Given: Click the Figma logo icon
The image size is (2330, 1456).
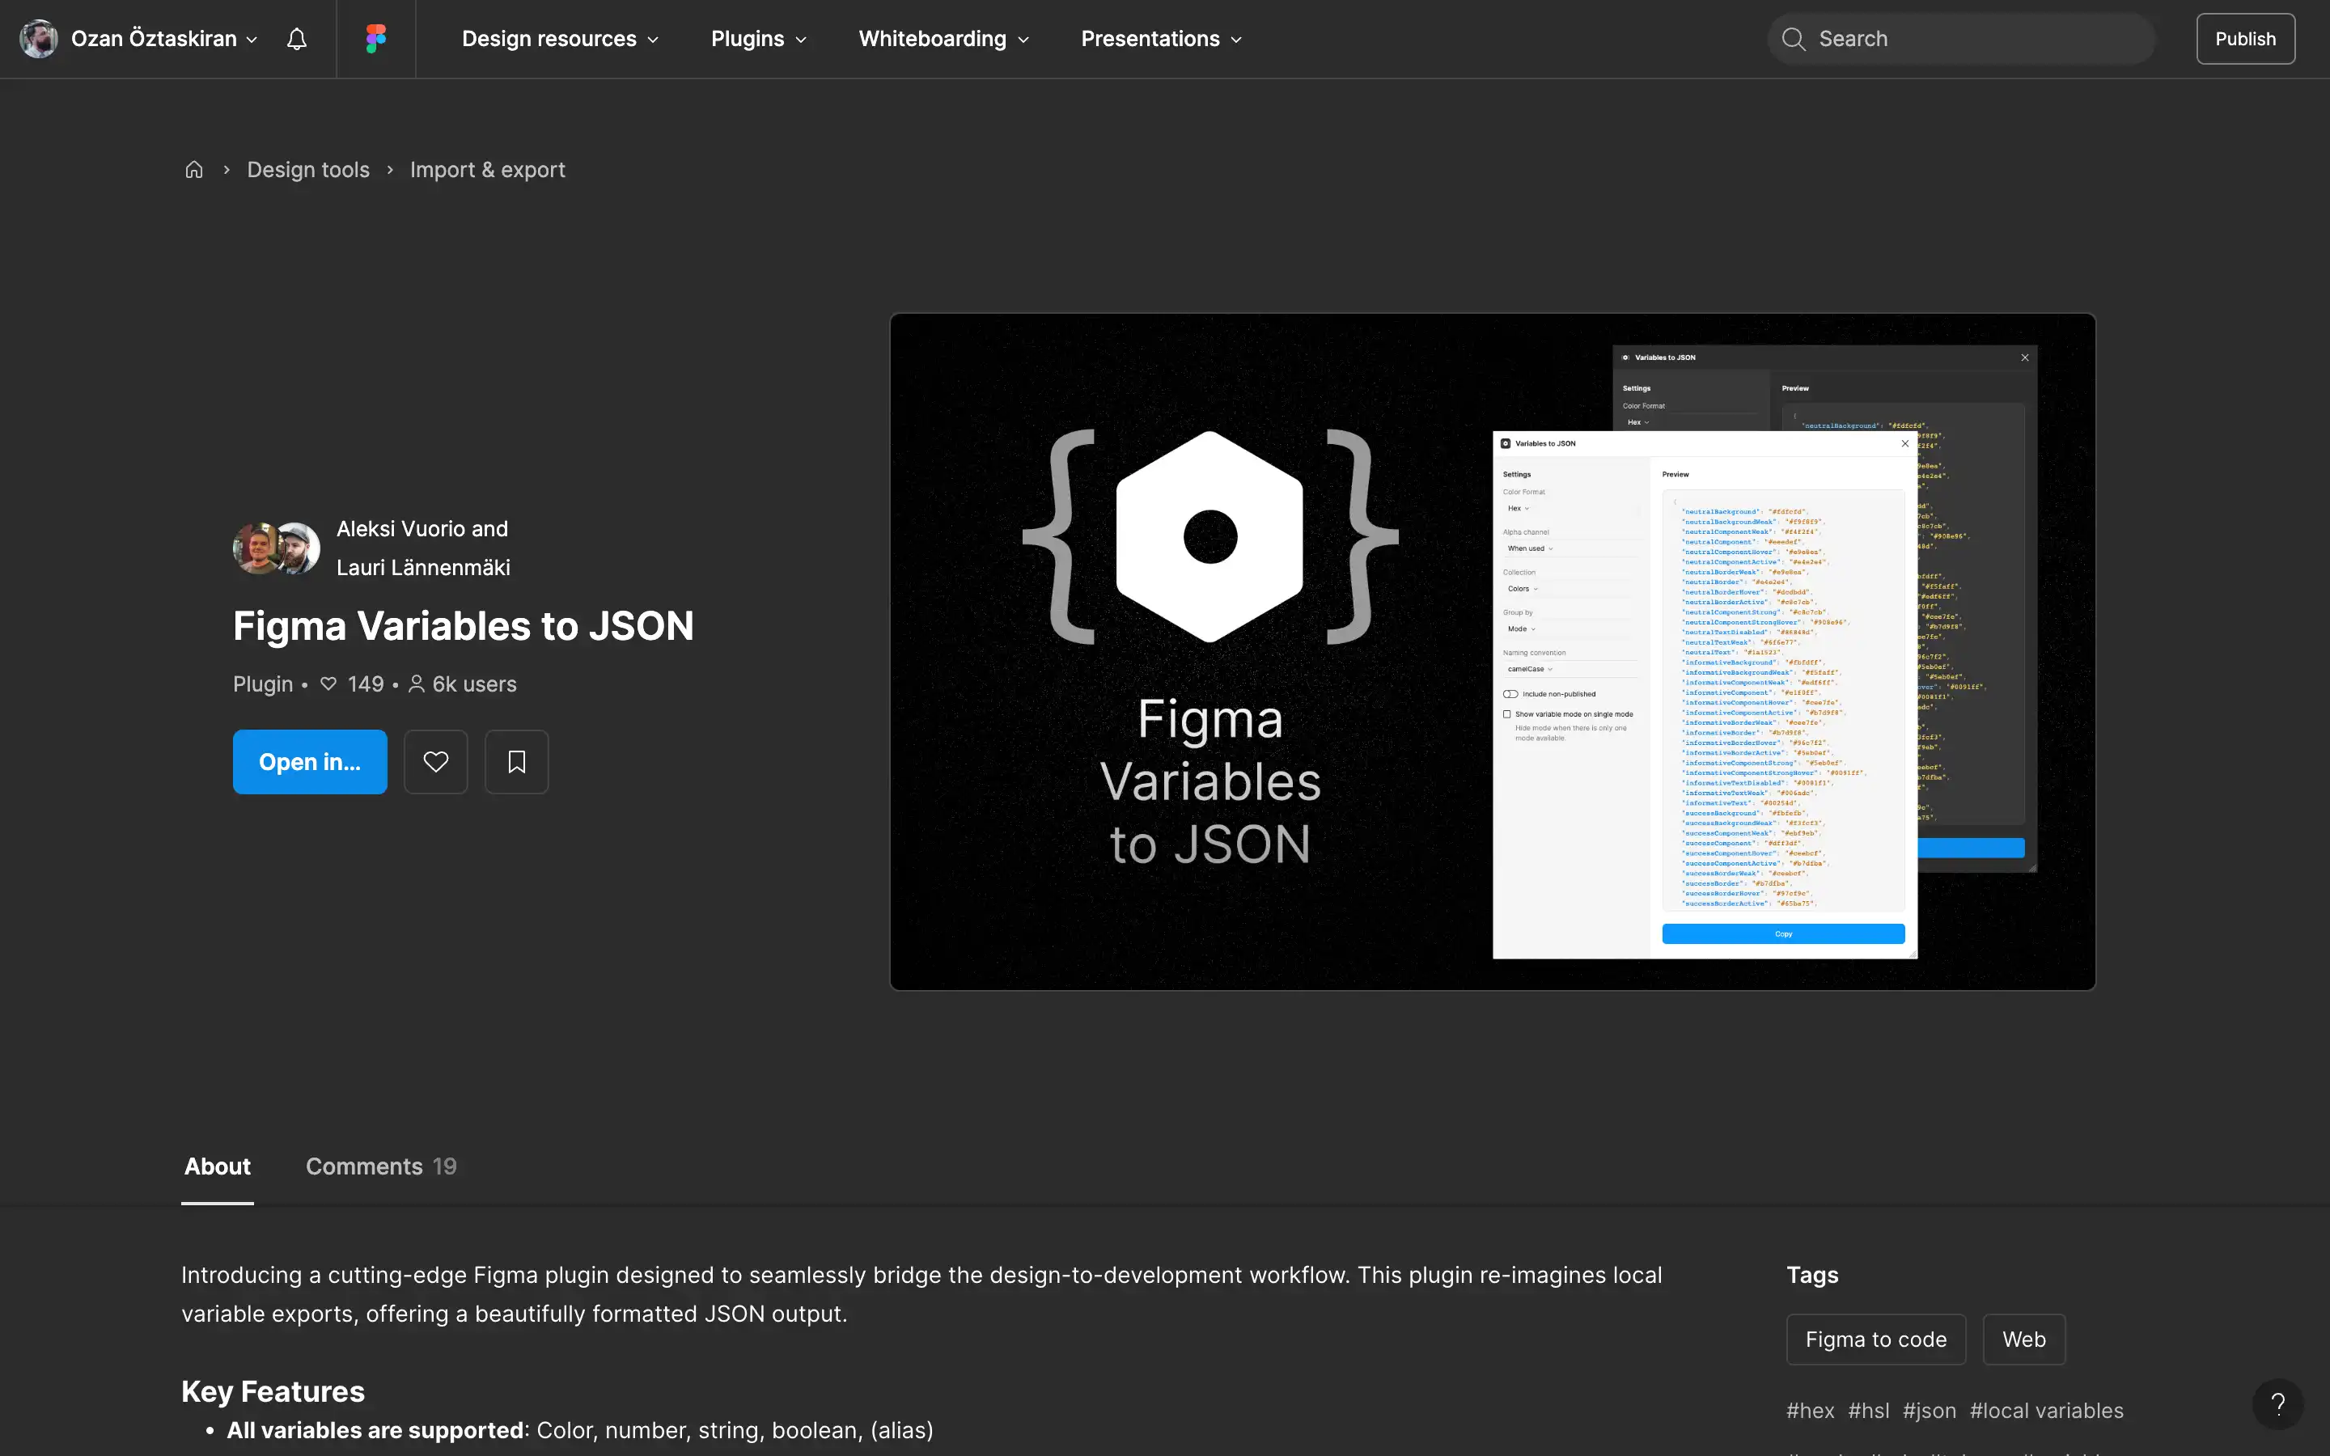Looking at the screenshot, I should point(376,39).
